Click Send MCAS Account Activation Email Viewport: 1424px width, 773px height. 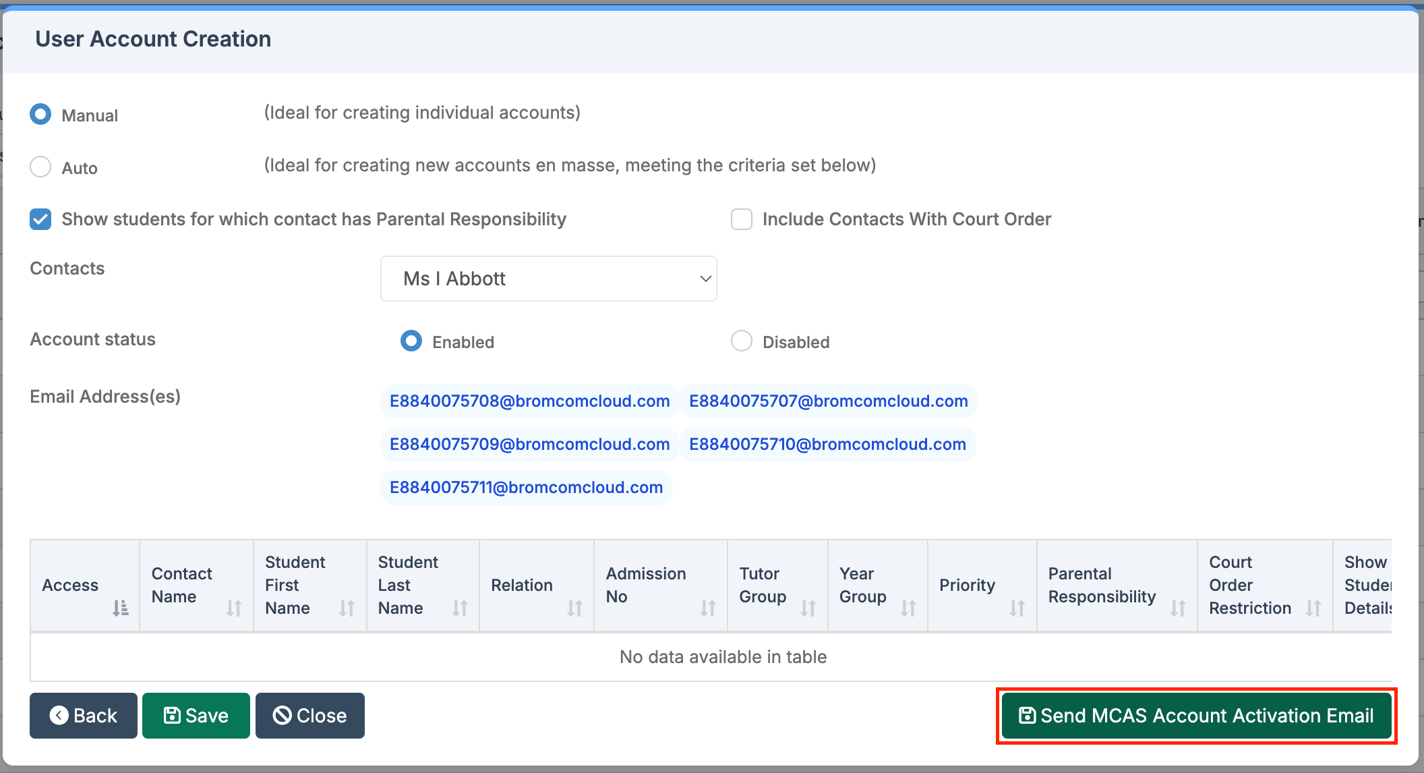(x=1196, y=716)
